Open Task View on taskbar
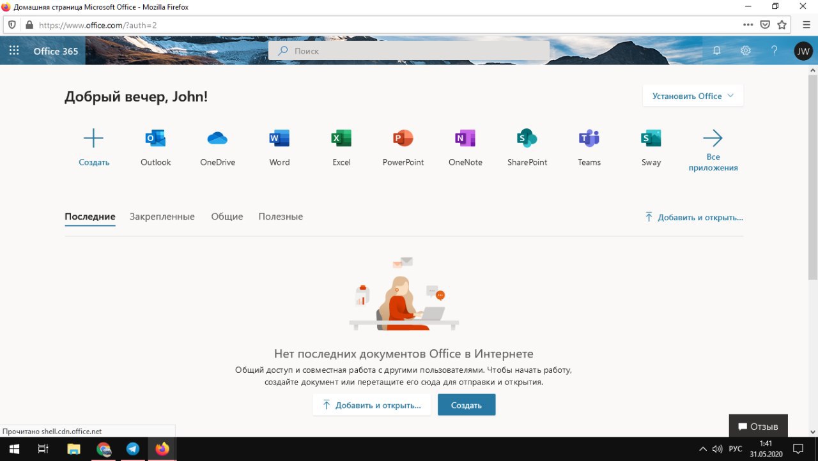The image size is (818, 461). (43, 449)
